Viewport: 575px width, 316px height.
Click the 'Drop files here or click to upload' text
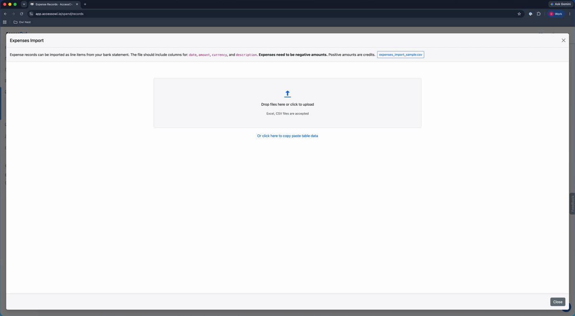click(x=287, y=105)
